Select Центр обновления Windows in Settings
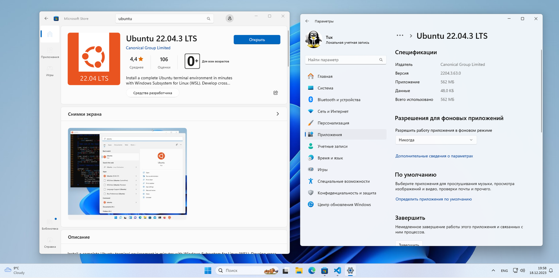This screenshot has width=559, height=278. [345, 205]
